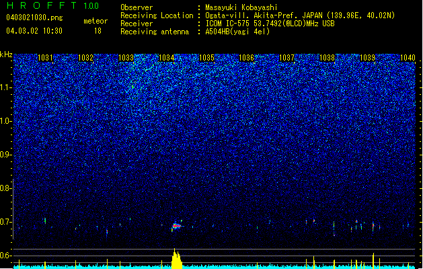Click the date stamp 04.03.02 10:30

point(34,31)
